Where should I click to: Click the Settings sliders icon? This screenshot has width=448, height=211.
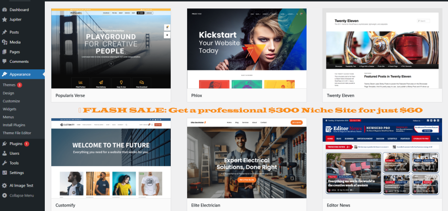[4, 173]
